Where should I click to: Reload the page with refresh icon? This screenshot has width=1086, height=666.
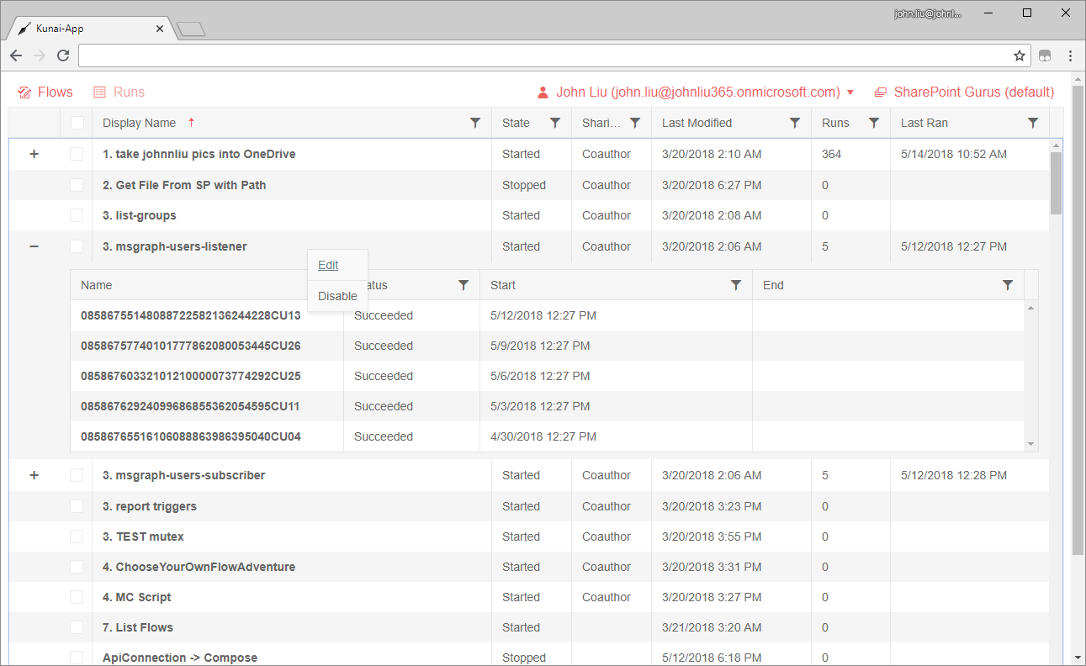pos(63,56)
